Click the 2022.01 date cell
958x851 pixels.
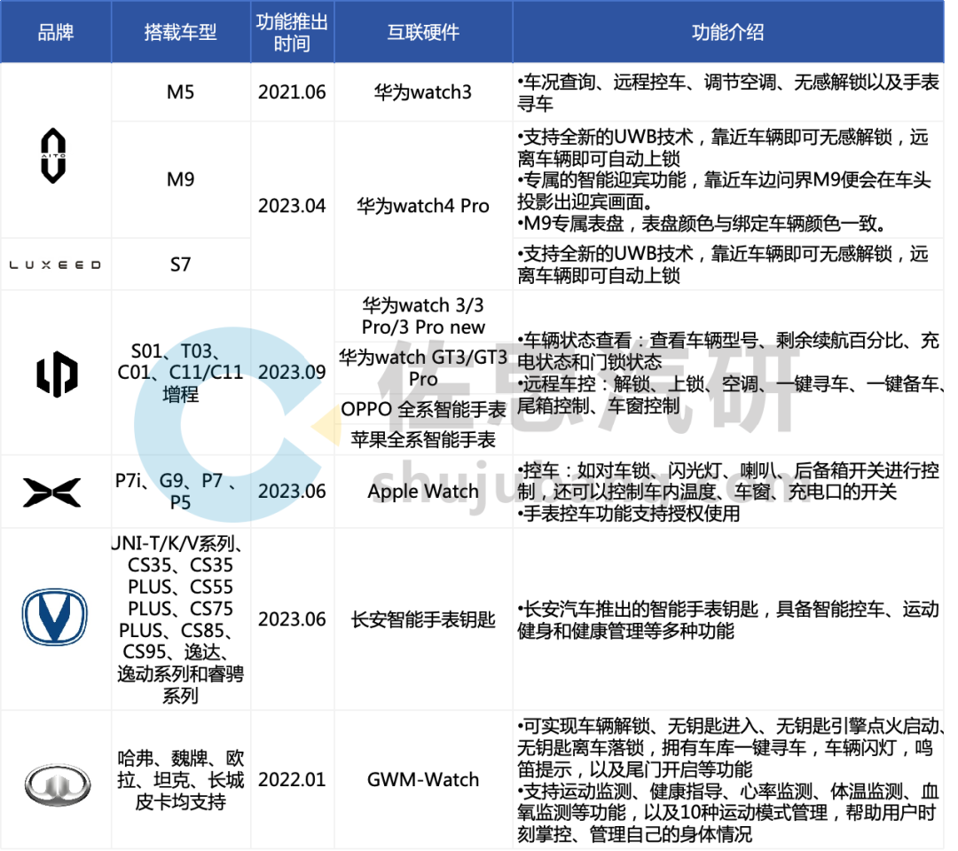[x=292, y=780]
